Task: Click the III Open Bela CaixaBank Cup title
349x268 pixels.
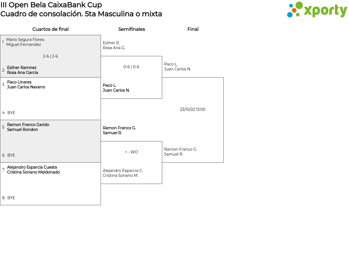Action: point(51,5)
